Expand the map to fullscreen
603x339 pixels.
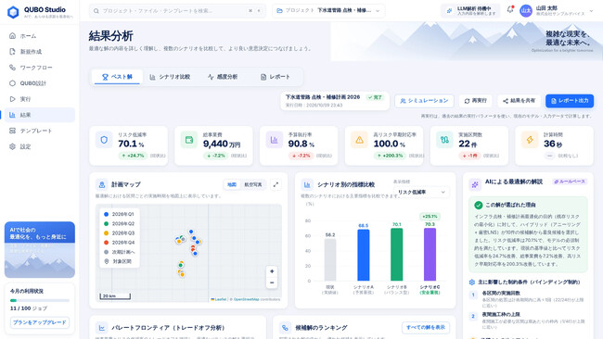276,184
